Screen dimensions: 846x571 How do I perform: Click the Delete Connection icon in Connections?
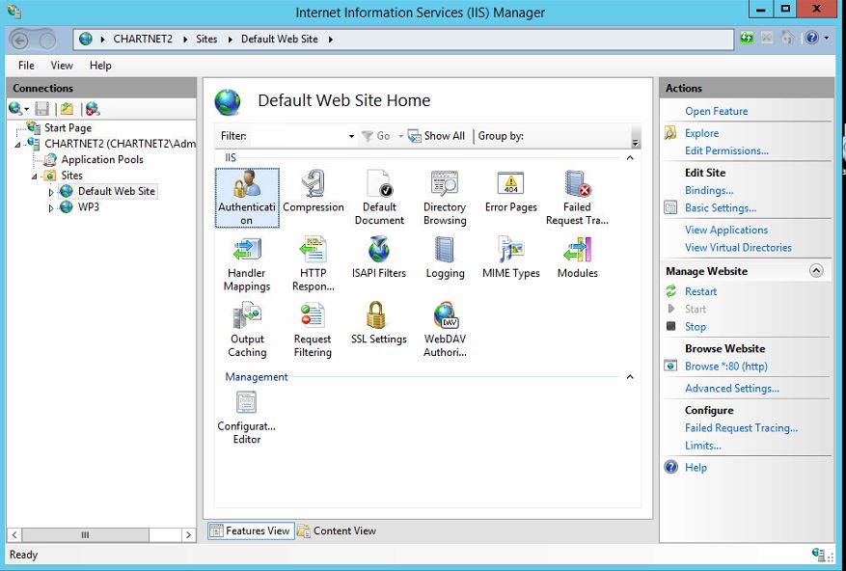[93, 109]
